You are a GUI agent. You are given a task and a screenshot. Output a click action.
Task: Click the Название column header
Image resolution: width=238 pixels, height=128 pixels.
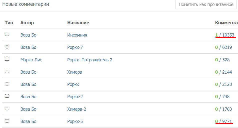click(78, 23)
